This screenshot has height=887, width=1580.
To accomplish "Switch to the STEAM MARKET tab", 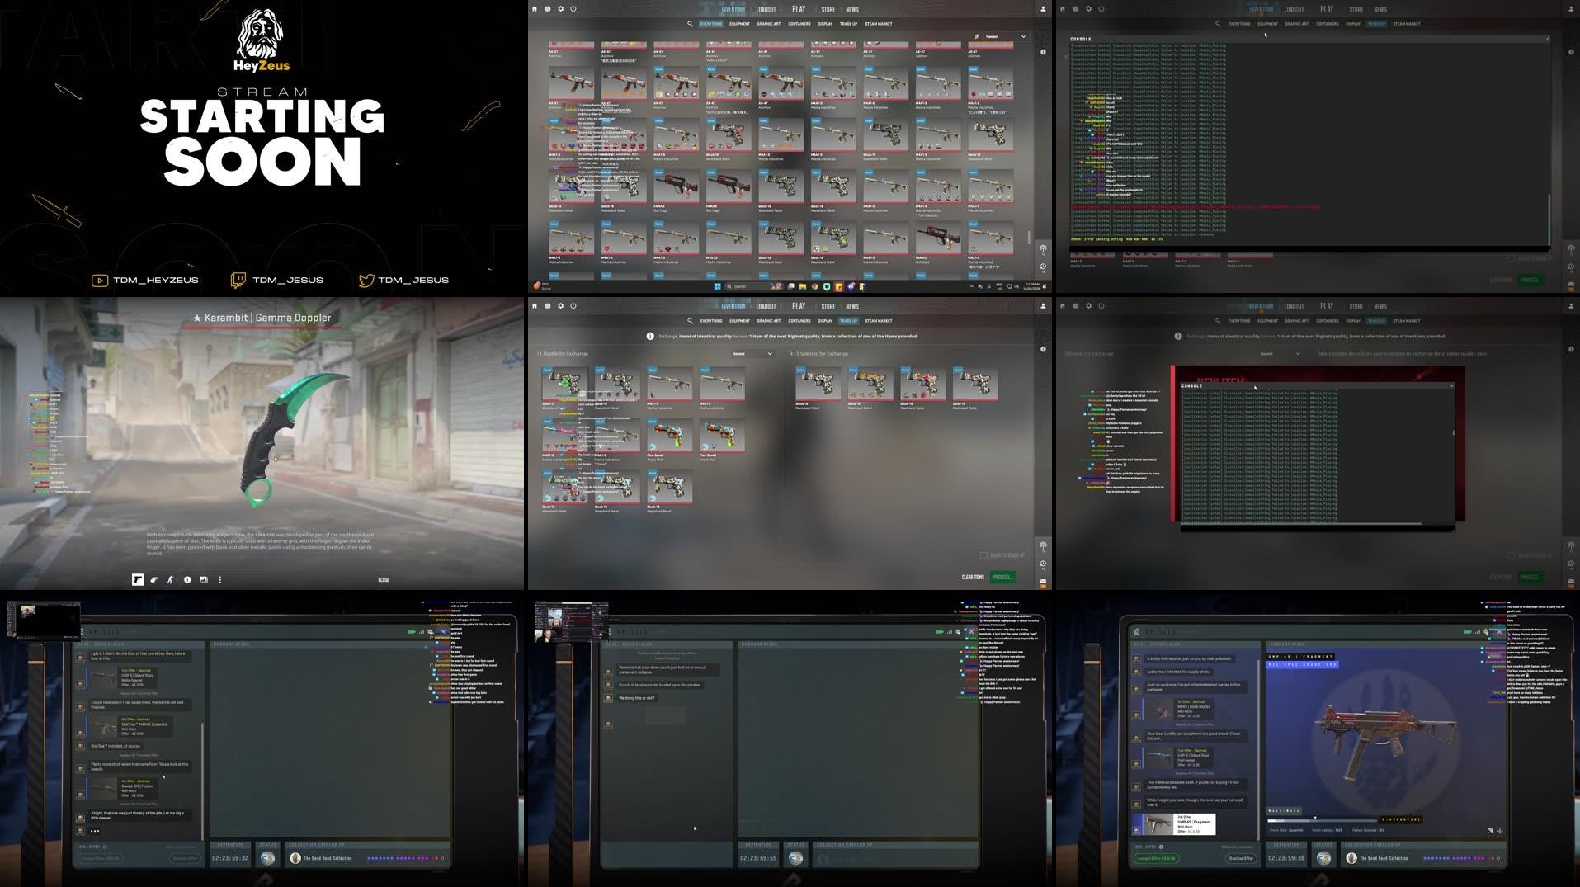I will 878,24.
